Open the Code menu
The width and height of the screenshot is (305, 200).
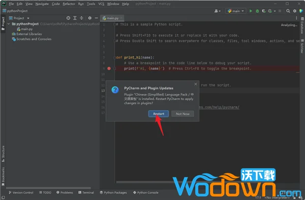tap(55, 4)
